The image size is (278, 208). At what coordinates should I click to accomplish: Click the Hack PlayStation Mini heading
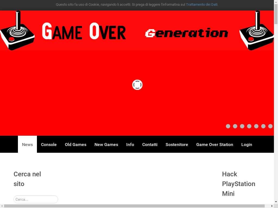[239, 184]
